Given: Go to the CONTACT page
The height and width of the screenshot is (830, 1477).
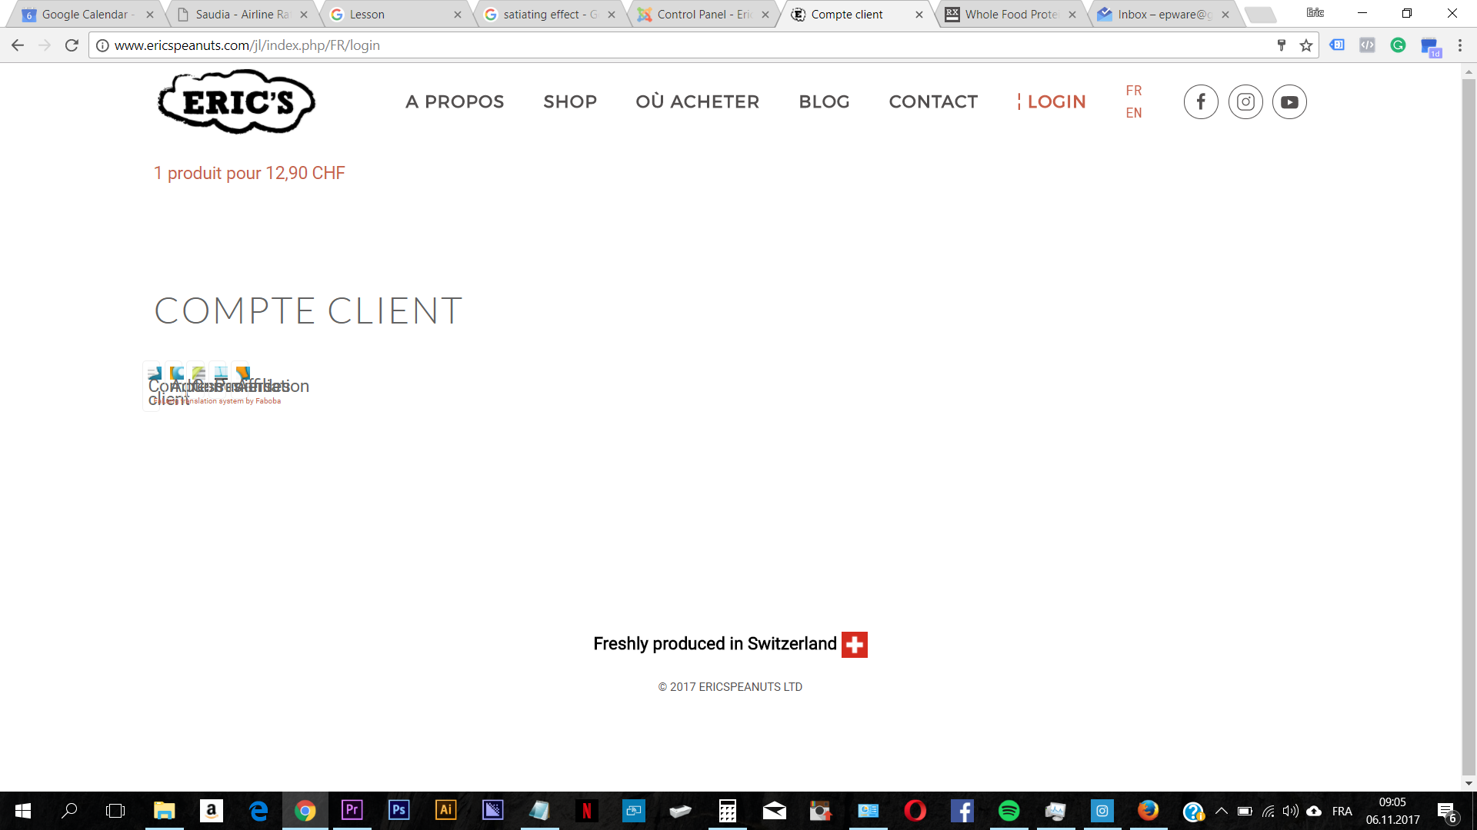Looking at the screenshot, I should pyautogui.click(x=932, y=101).
